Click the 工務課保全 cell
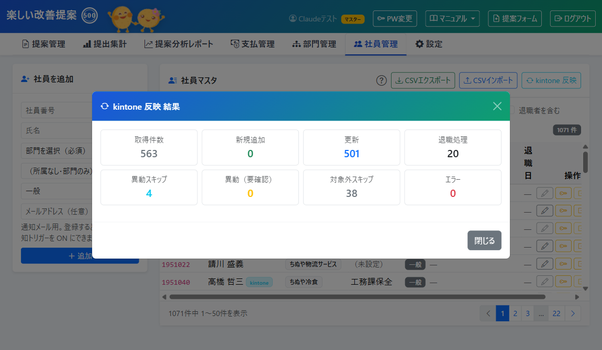The image size is (602, 350). pyautogui.click(x=371, y=282)
